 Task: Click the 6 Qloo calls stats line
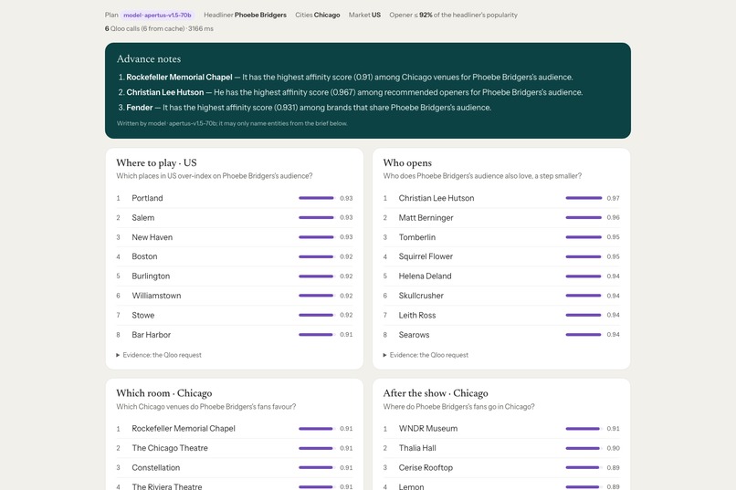pos(159,28)
